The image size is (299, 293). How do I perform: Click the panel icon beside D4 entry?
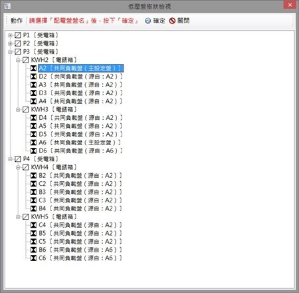click(33, 118)
